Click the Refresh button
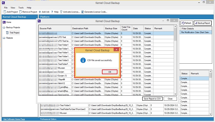Screen dimensions: 215x122 click(187, 23)
